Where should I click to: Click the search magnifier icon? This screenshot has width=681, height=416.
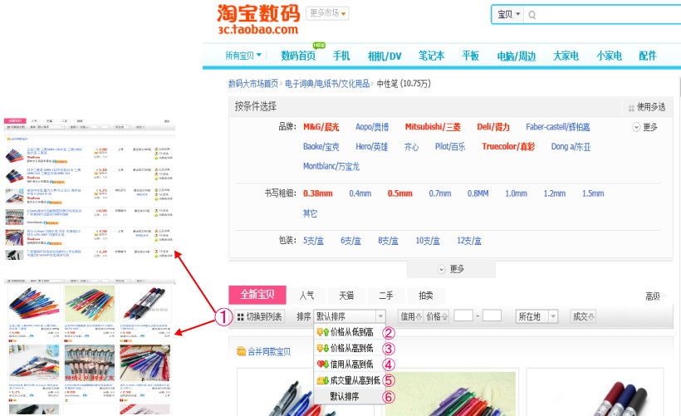[x=532, y=15]
